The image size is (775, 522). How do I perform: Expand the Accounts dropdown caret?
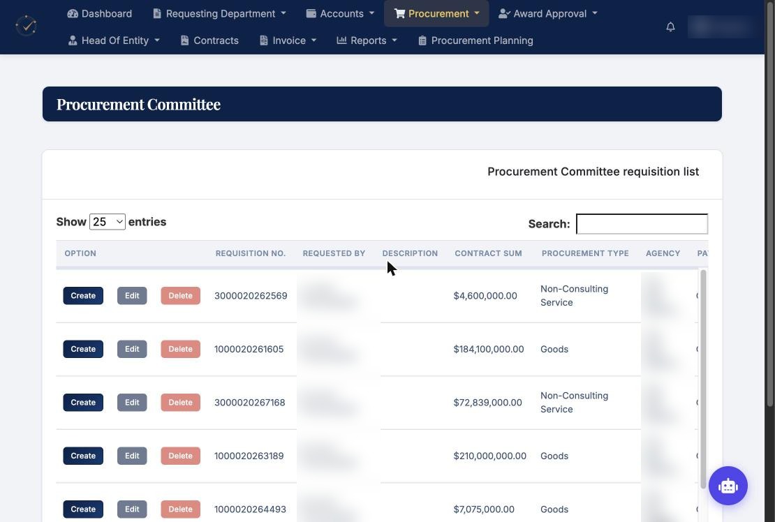[x=371, y=13]
